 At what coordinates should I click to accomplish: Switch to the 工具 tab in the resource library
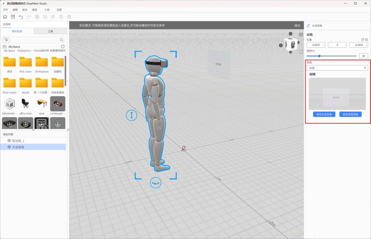(50, 32)
